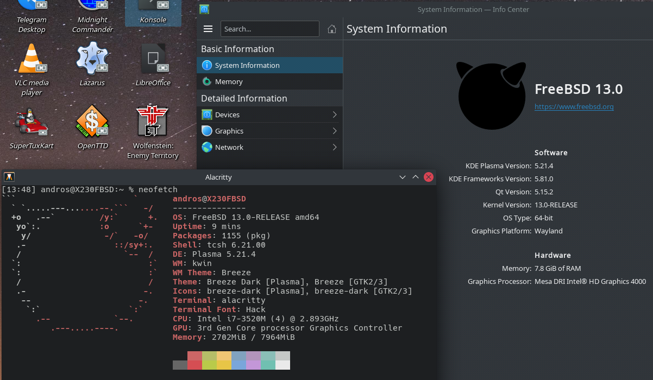Launch OpenTTD game icon
Screen dimensions: 653x380
(92, 122)
